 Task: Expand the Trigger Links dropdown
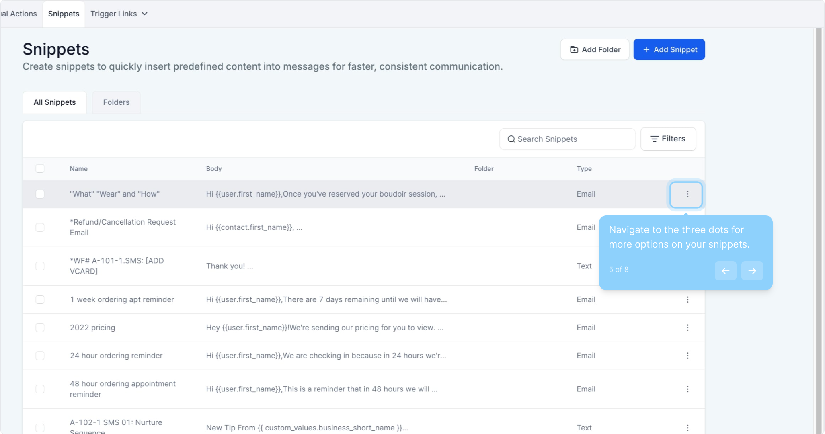click(119, 14)
